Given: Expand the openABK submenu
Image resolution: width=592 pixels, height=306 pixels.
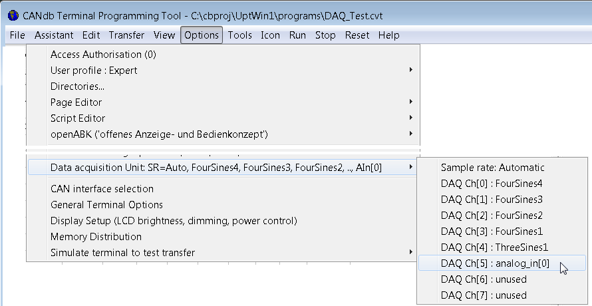Looking at the screenshot, I should [159, 134].
